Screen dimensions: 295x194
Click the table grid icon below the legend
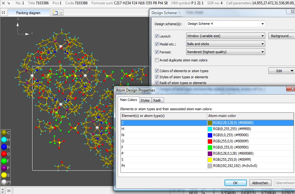(x=9, y=191)
